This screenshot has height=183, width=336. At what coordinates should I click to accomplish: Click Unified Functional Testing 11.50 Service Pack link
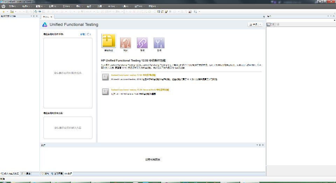coord(140,90)
